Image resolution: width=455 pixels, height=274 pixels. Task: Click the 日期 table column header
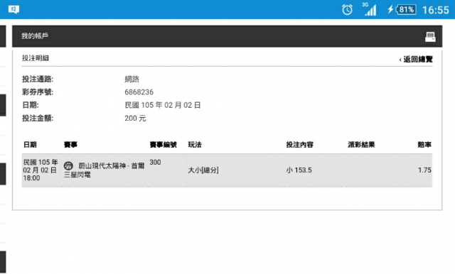click(x=30, y=145)
